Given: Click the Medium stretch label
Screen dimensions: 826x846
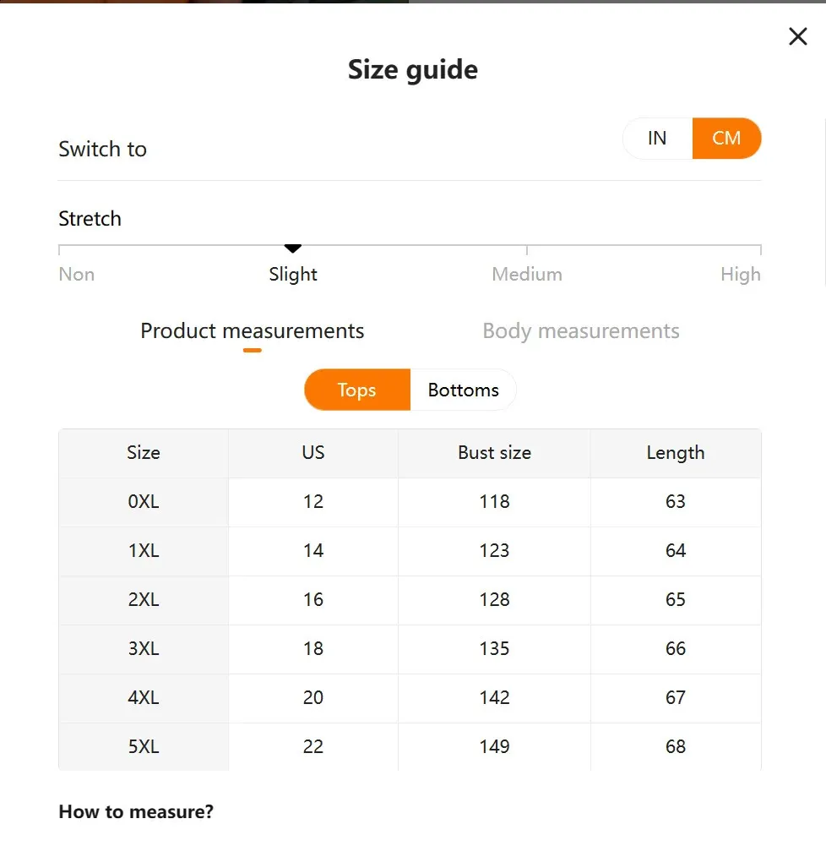Looking at the screenshot, I should [527, 274].
